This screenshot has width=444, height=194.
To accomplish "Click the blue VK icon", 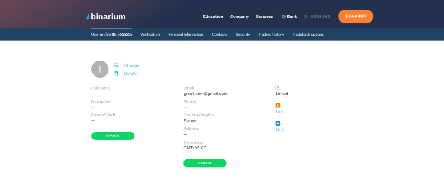I will 278,123.
